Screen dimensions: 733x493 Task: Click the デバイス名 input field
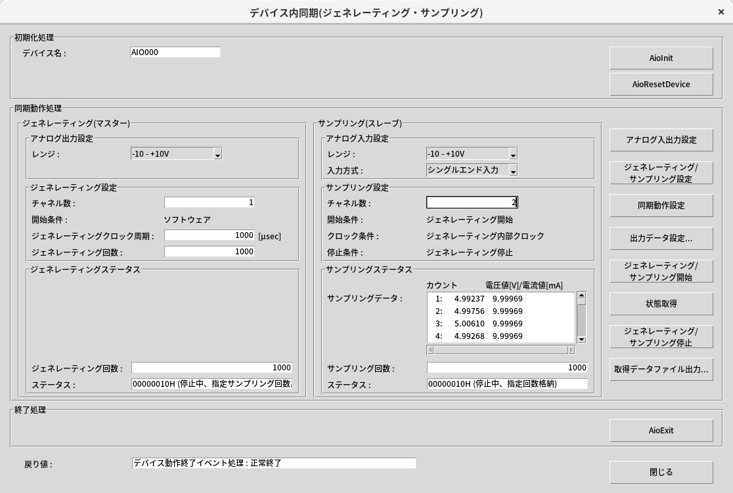click(175, 52)
